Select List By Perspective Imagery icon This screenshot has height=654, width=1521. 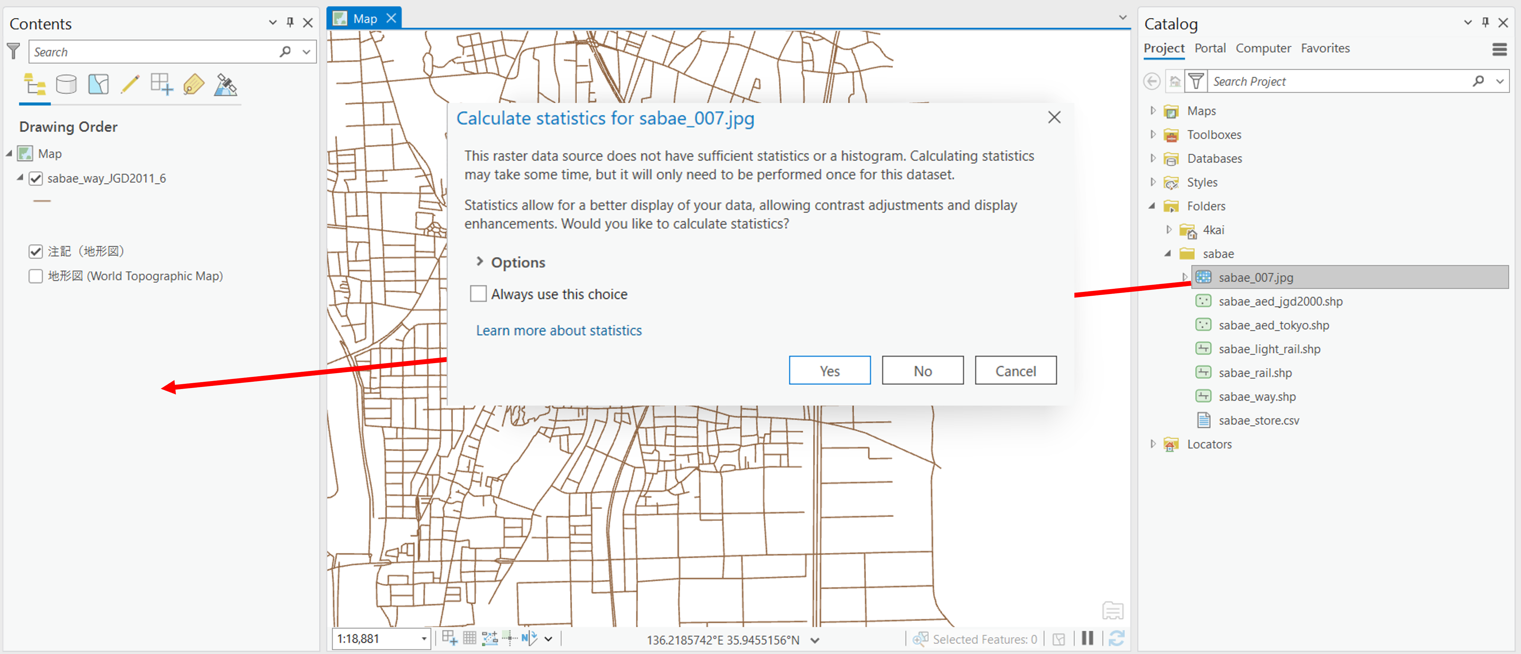pyautogui.click(x=225, y=84)
